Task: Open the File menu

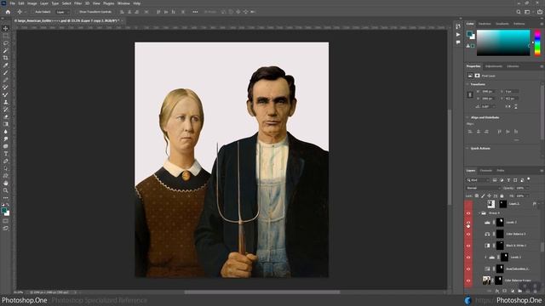Action: [x=12, y=3]
